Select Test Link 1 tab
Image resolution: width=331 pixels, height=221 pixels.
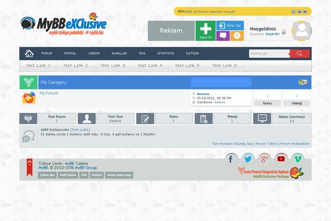click(x=38, y=66)
